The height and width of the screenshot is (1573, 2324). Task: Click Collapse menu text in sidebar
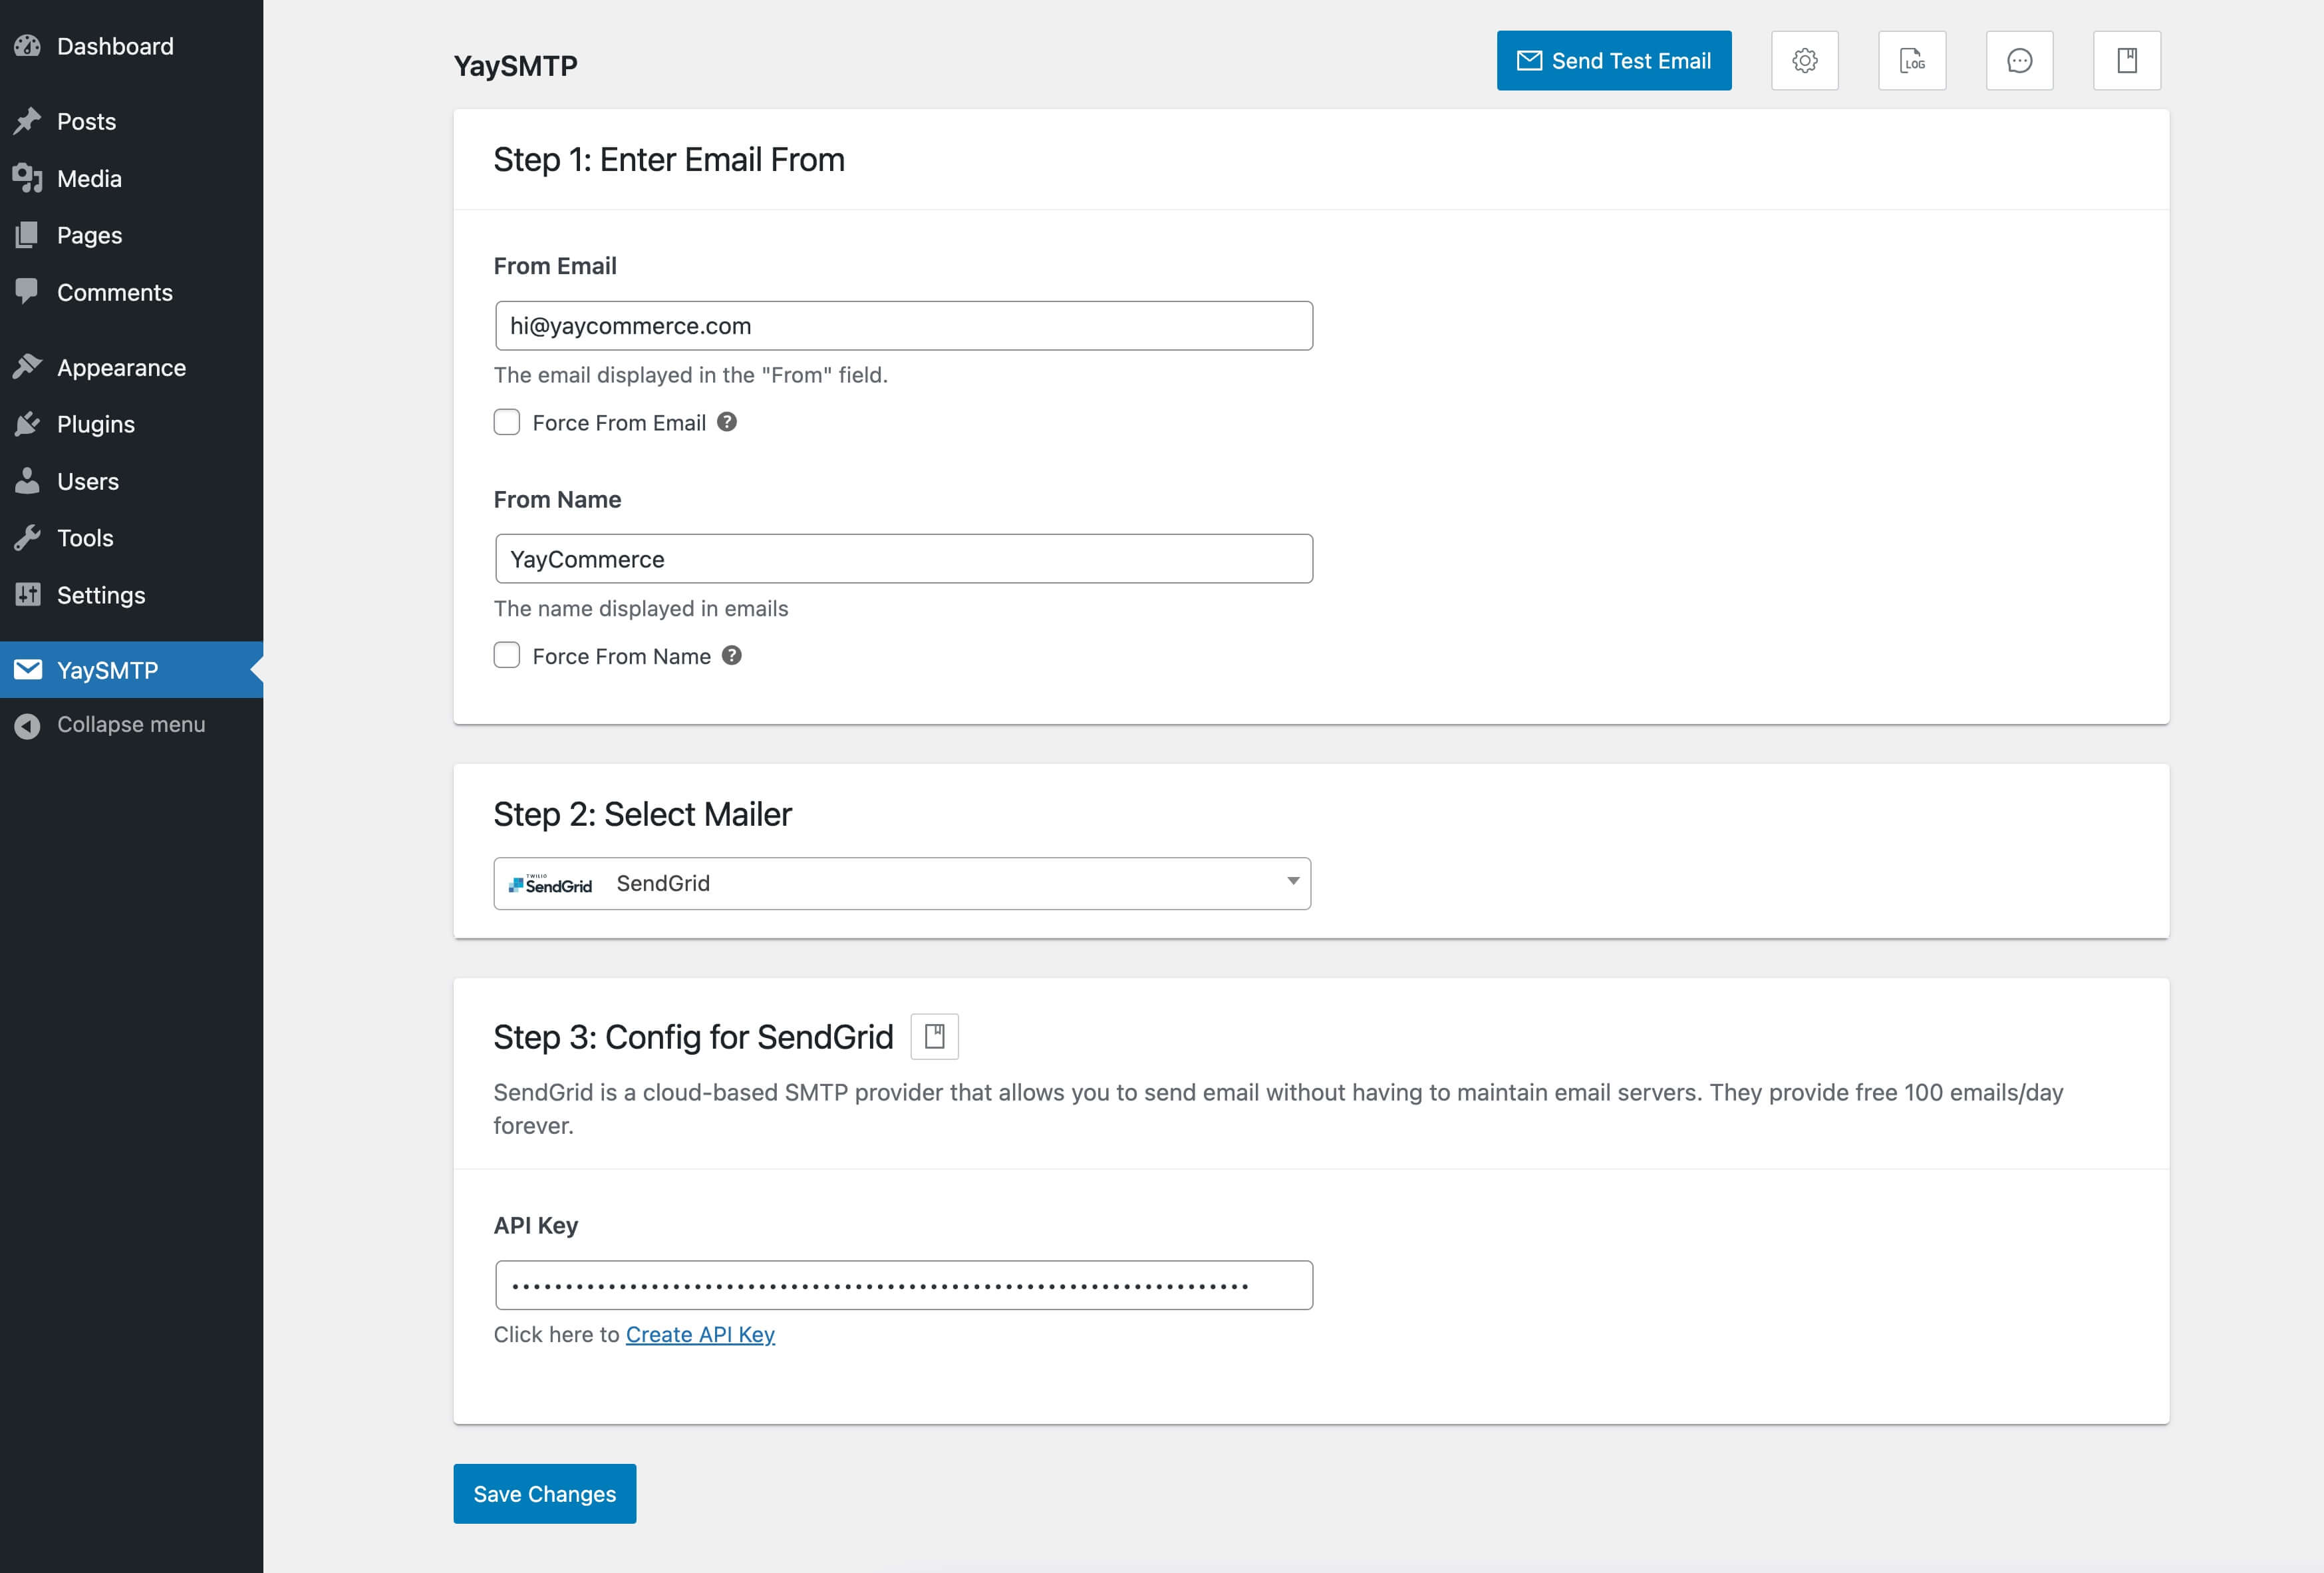[x=131, y=725]
